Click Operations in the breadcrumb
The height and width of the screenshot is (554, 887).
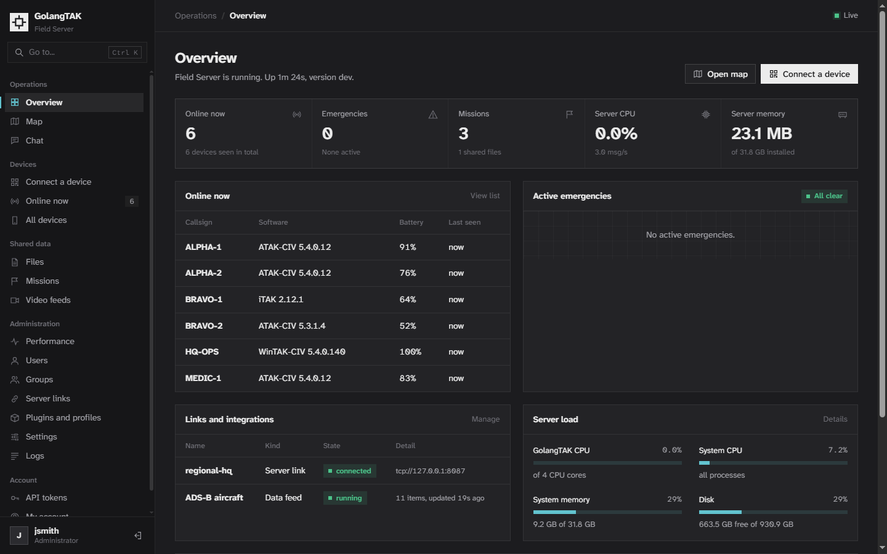[196, 15]
